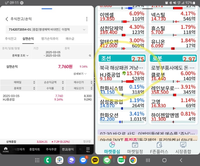Open 삼성중공업 stock row
The width and height of the screenshot is (200, 166).
(122, 104)
